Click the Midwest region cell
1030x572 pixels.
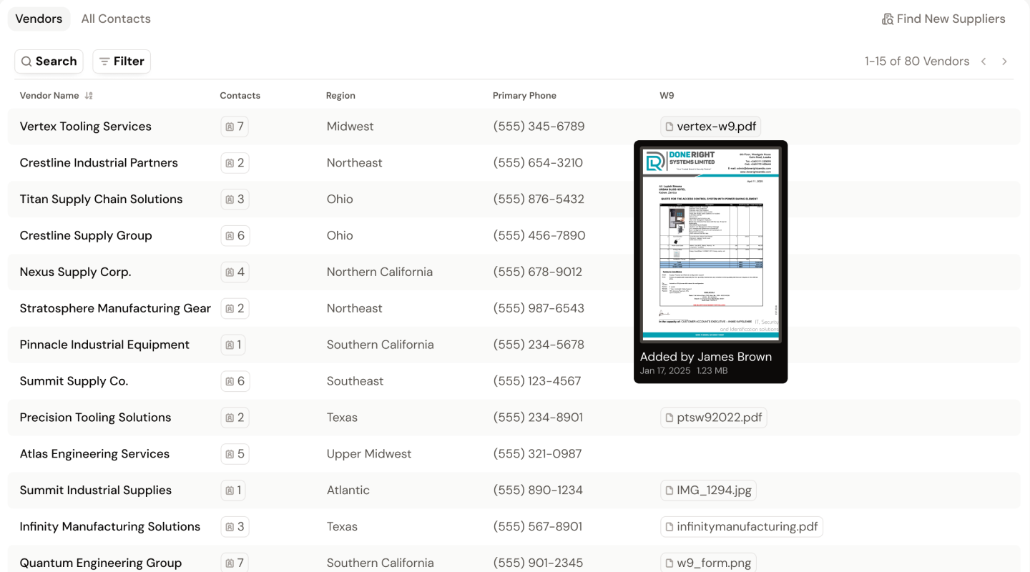click(x=350, y=127)
